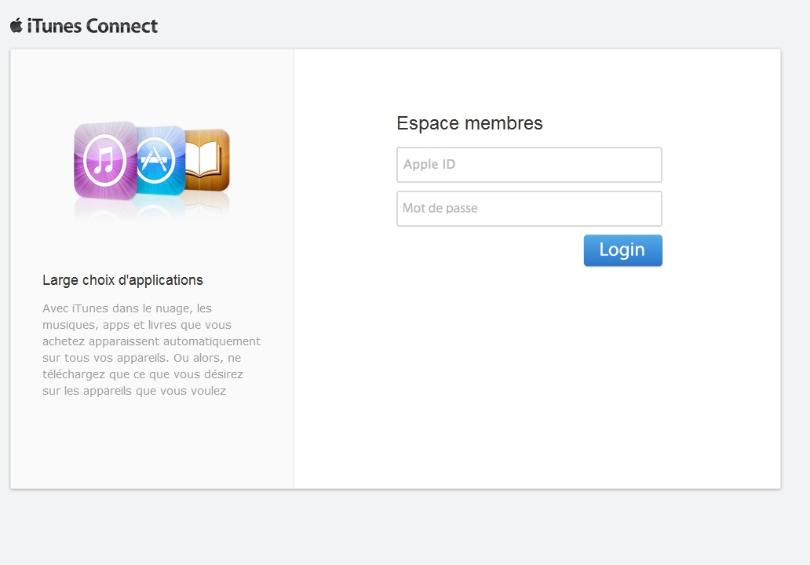The height and width of the screenshot is (565, 810).
Task: Click the iTunes music app icon
Action: [x=105, y=161]
